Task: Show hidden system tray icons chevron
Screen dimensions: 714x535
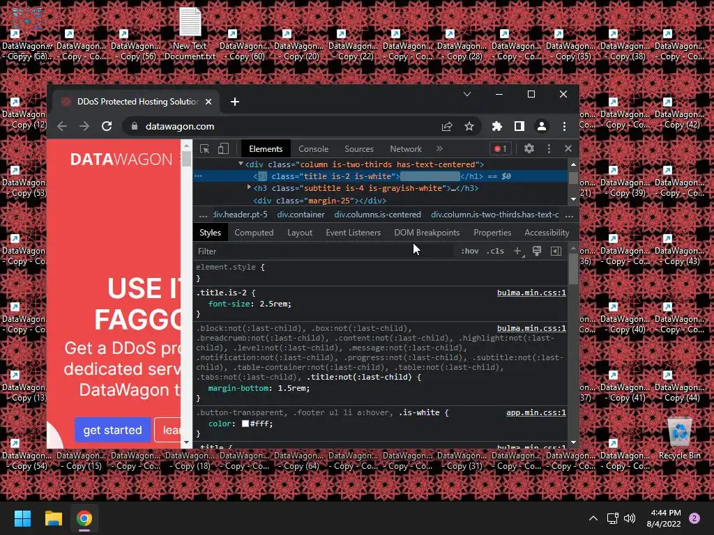Action: pyautogui.click(x=593, y=518)
